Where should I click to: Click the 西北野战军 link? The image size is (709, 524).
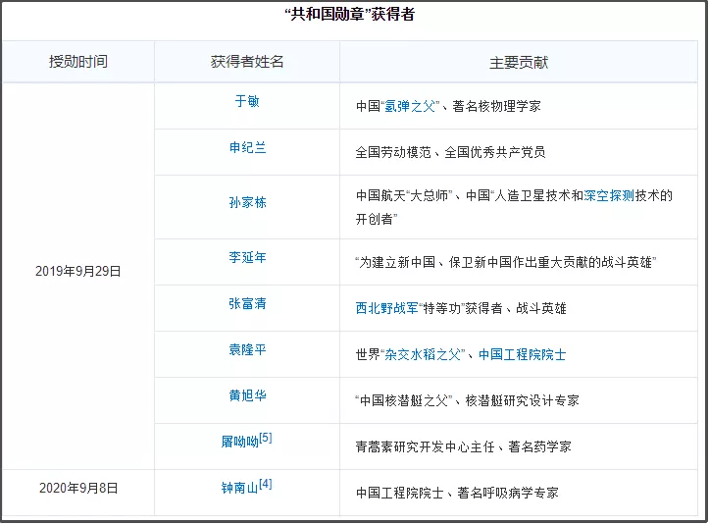(387, 308)
